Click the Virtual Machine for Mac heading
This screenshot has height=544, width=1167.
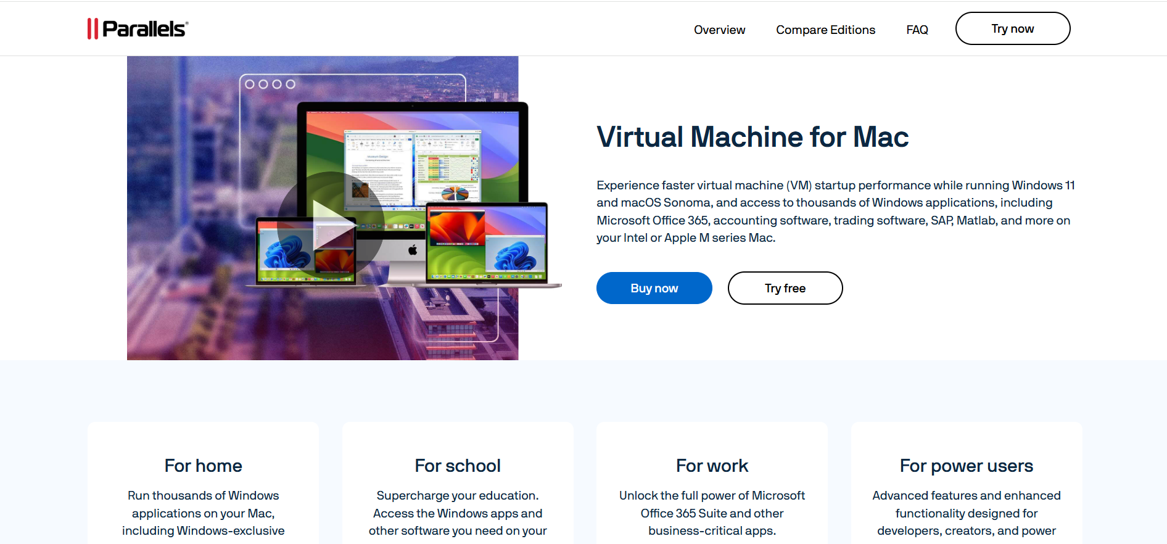click(x=753, y=137)
